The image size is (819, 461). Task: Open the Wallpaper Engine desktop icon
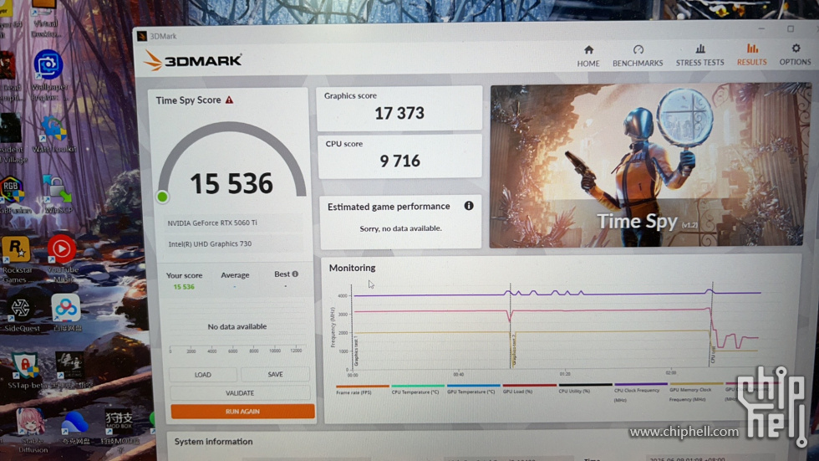pos(48,74)
